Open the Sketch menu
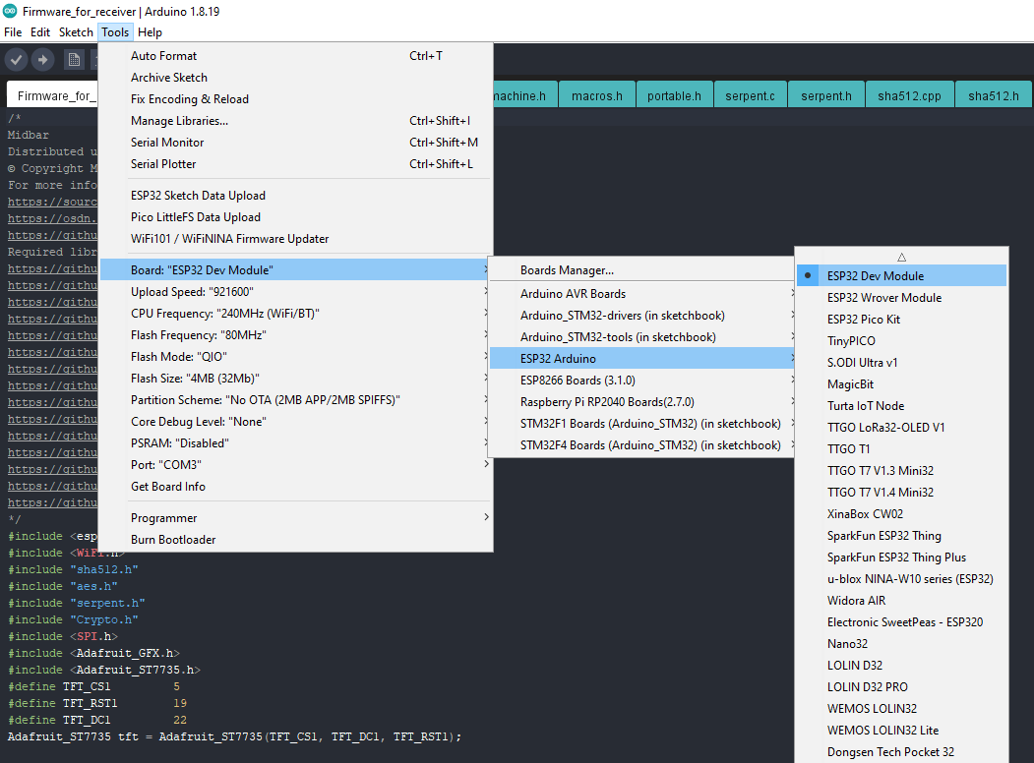The height and width of the screenshot is (763, 1034). [76, 32]
